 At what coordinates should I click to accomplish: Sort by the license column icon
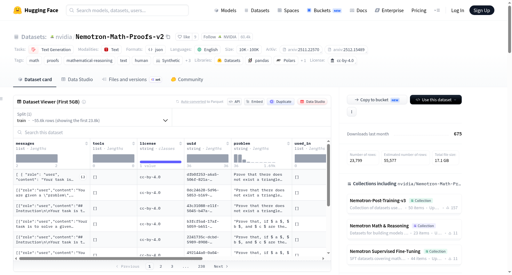(180, 144)
